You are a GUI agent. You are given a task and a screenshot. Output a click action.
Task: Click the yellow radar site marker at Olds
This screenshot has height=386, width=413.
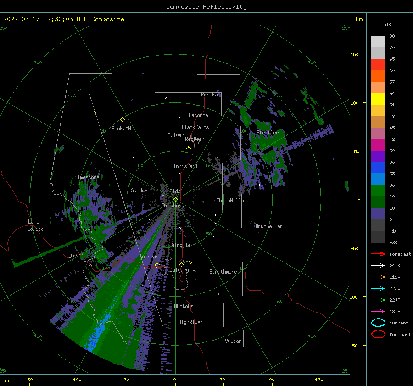(175, 200)
